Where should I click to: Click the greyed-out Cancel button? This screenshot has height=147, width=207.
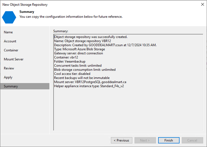point(192,140)
